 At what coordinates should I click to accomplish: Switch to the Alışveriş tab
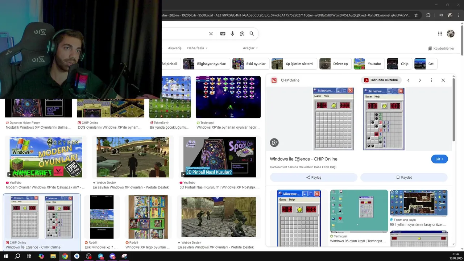click(175, 48)
